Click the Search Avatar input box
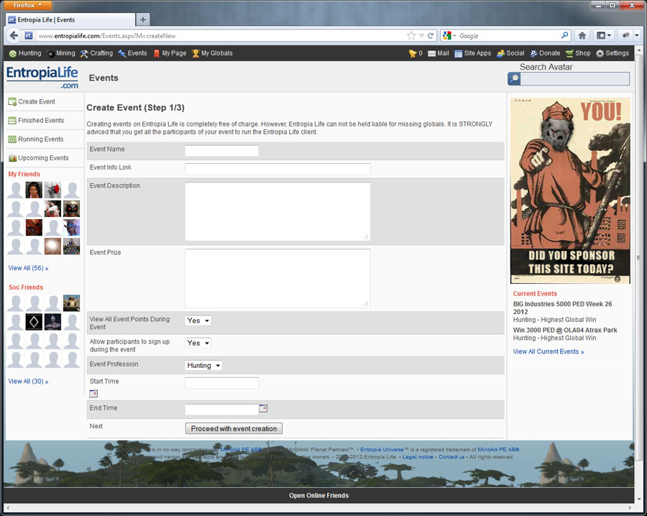The width and height of the screenshot is (647, 516). pyautogui.click(x=575, y=79)
